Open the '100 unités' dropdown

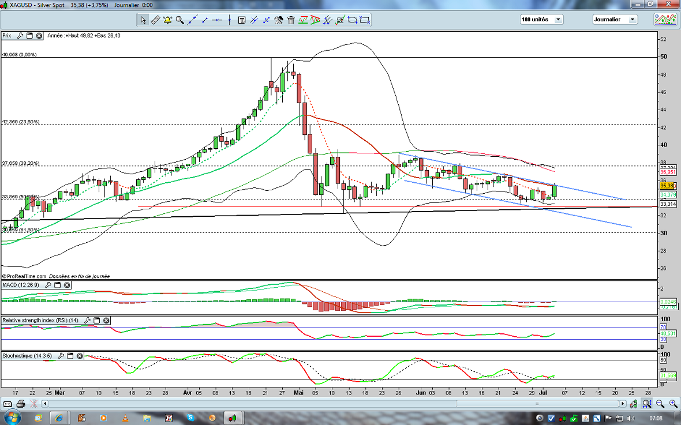pyautogui.click(x=541, y=20)
